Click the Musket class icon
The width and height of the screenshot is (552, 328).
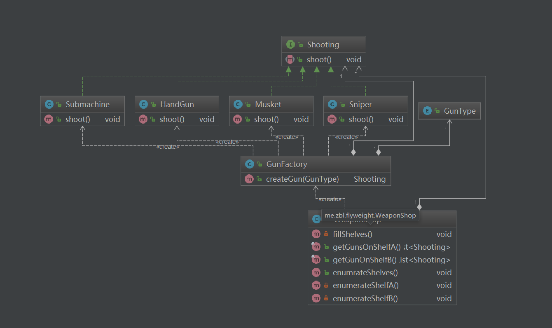tap(238, 104)
